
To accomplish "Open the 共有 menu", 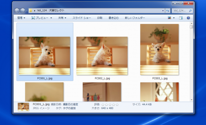I will [x=62, y=18].
